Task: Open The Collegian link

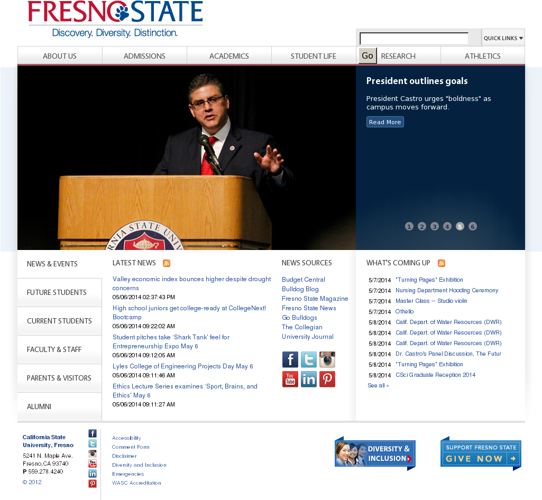Action: [x=302, y=327]
